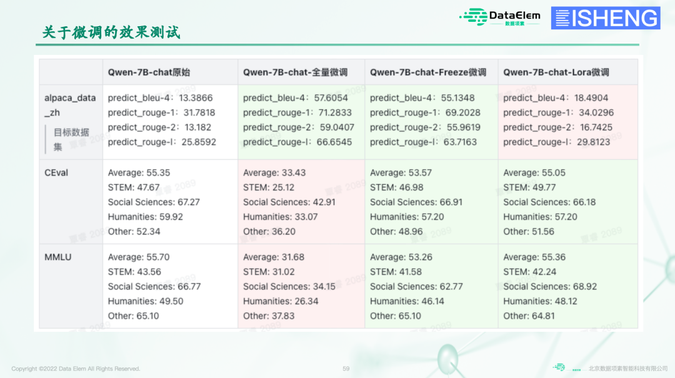
Task: Select predict_rouge-l: 25.8592 value
Action: (162, 142)
